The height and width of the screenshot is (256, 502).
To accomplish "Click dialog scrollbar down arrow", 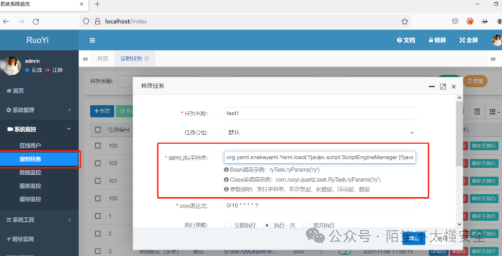I will (459, 224).
